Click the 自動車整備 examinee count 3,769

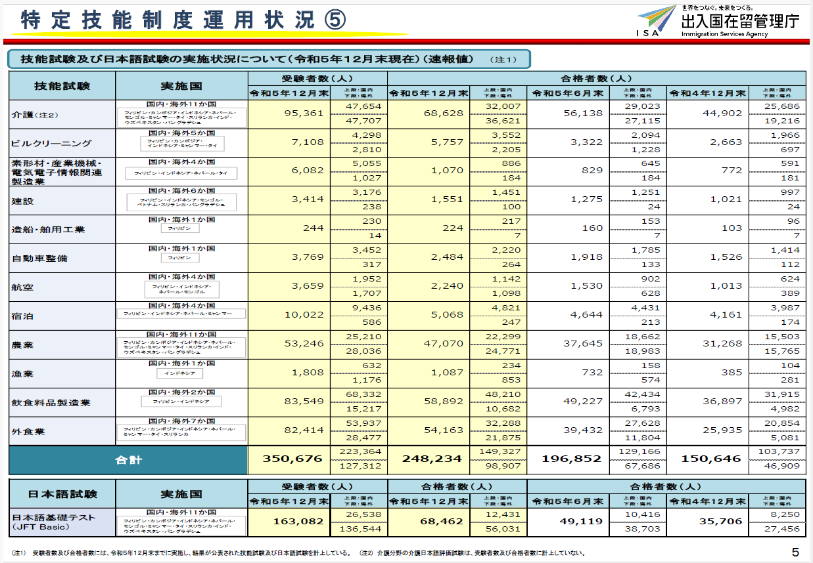pos(308,257)
